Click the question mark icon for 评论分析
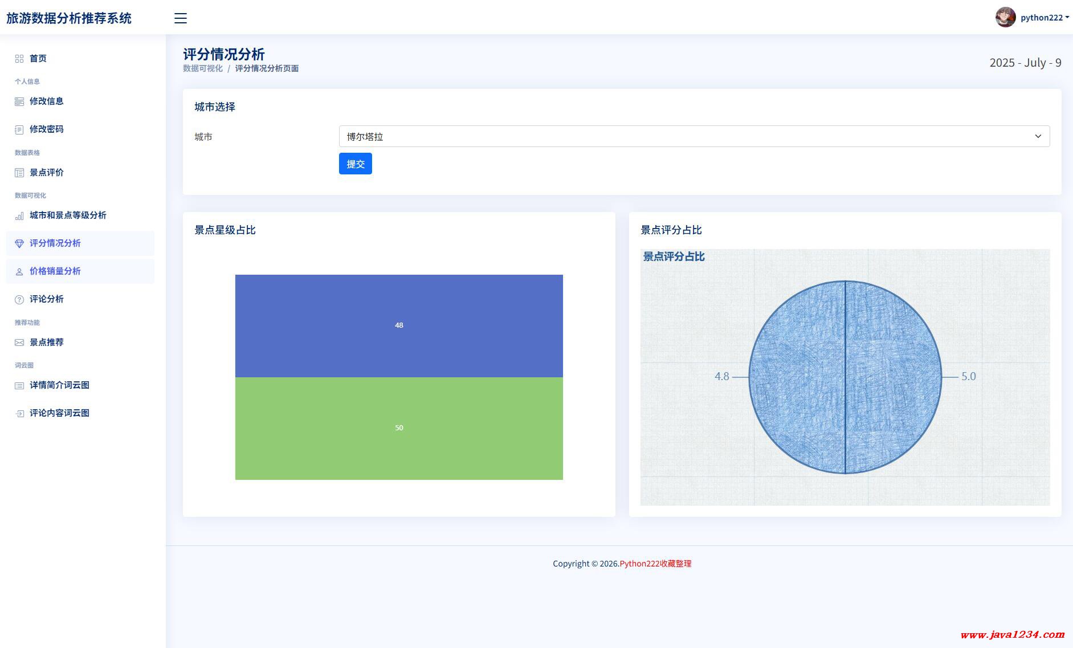The width and height of the screenshot is (1073, 648). tap(19, 299)
